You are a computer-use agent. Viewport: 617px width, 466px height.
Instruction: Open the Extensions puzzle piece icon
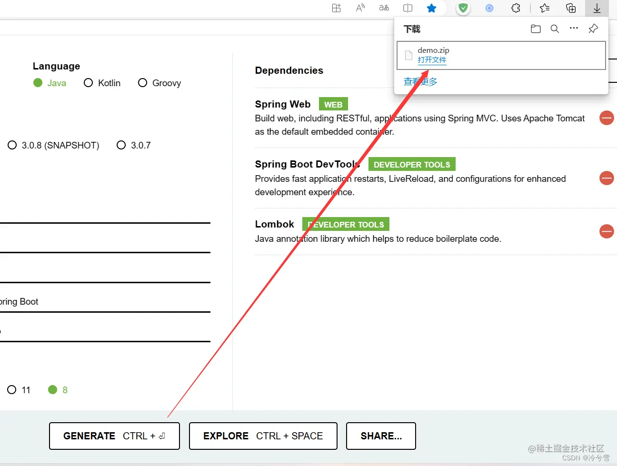(516, 8)
